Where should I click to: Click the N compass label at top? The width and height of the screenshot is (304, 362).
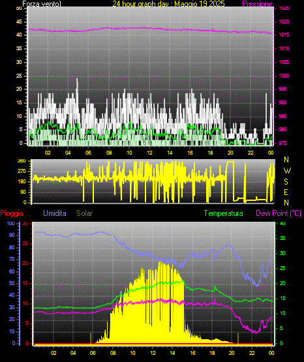coord(286,160)
